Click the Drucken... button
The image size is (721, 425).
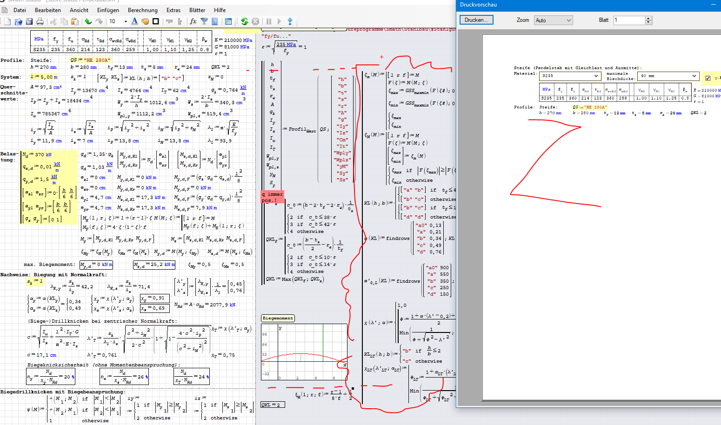coord(476,20)
